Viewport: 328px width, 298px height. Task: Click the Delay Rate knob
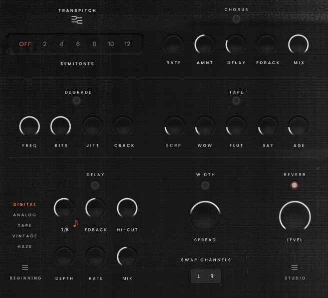click(x=96, y=257)
